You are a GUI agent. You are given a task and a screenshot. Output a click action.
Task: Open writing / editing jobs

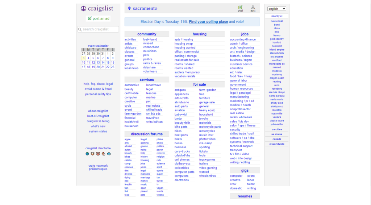click(x=240, y=162)
